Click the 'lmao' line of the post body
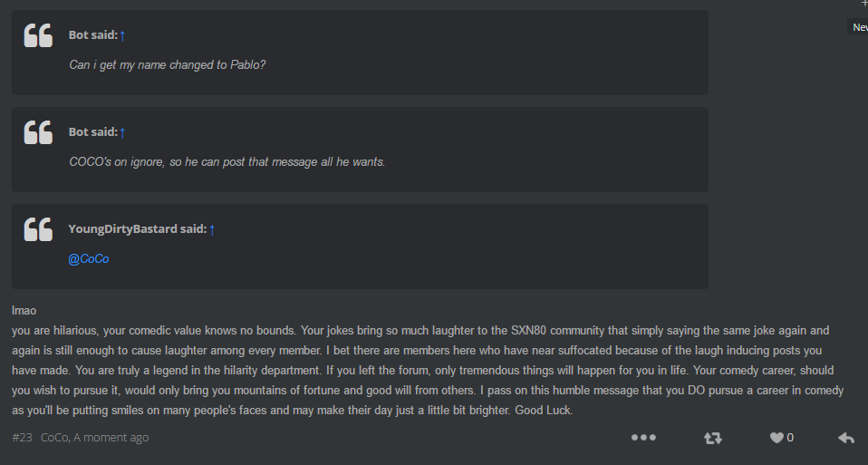The image size is (868, 465). [x=24, y=311]
